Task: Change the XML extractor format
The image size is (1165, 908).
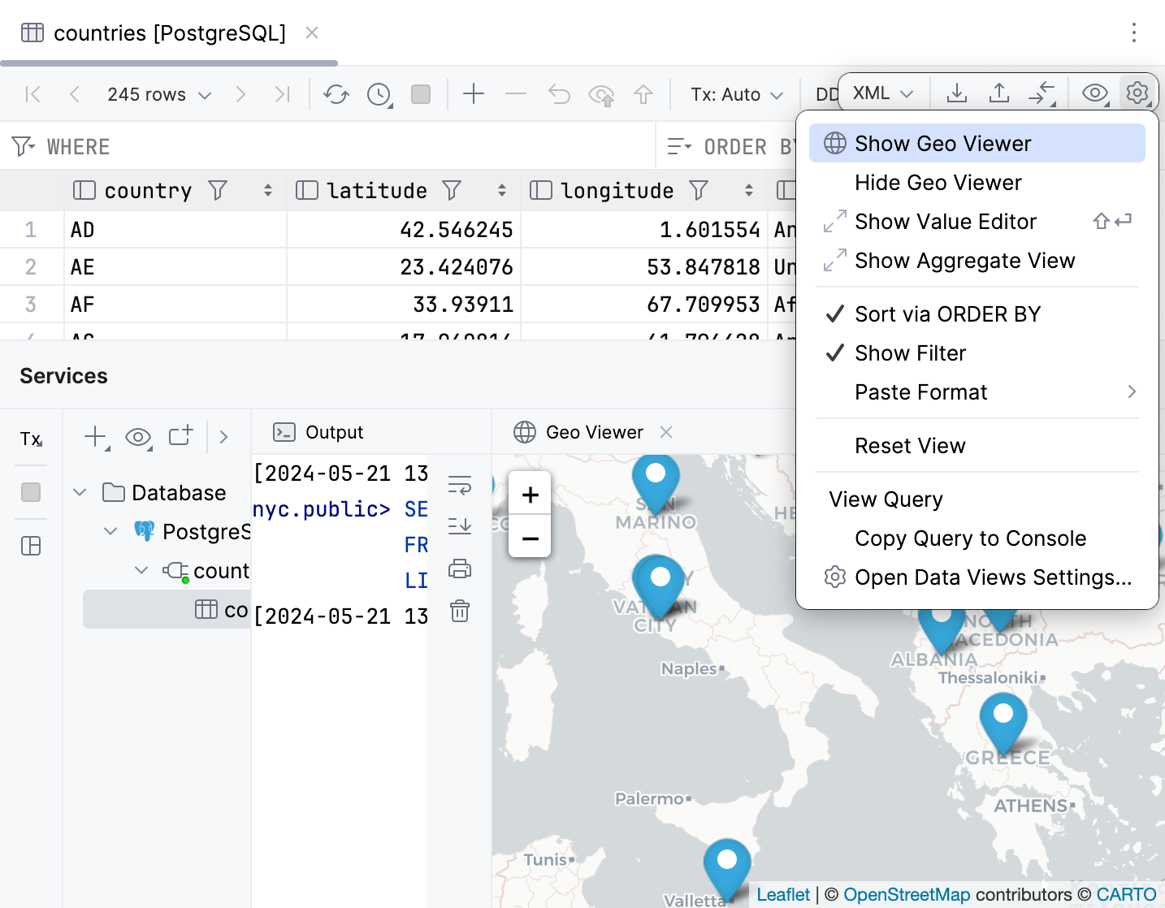Action: pos(881,93)
